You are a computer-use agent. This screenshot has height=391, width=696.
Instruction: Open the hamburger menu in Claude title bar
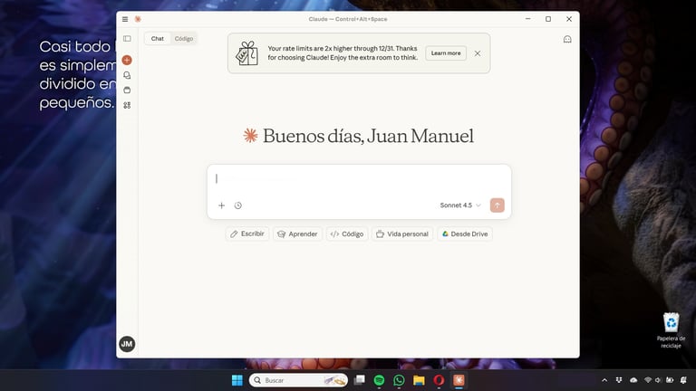125,19
